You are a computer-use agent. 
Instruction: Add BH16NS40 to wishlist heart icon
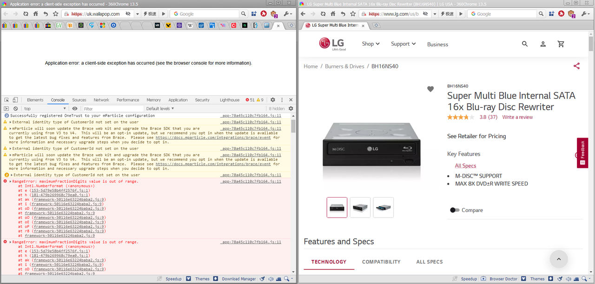(430, 89)
